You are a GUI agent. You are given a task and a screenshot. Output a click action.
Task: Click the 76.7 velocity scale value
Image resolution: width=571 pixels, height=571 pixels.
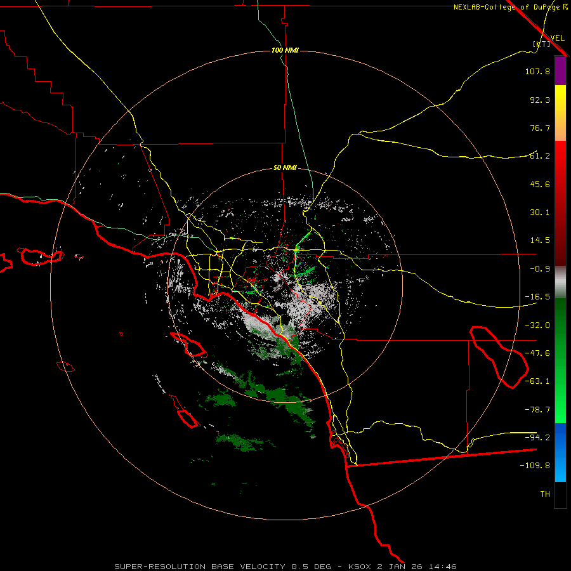pos(540,128)
